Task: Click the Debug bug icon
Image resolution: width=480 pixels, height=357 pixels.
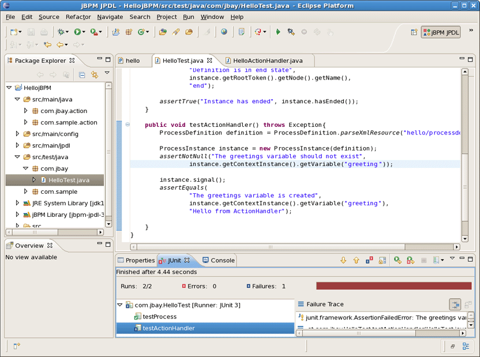Action: tap(61, 32)
